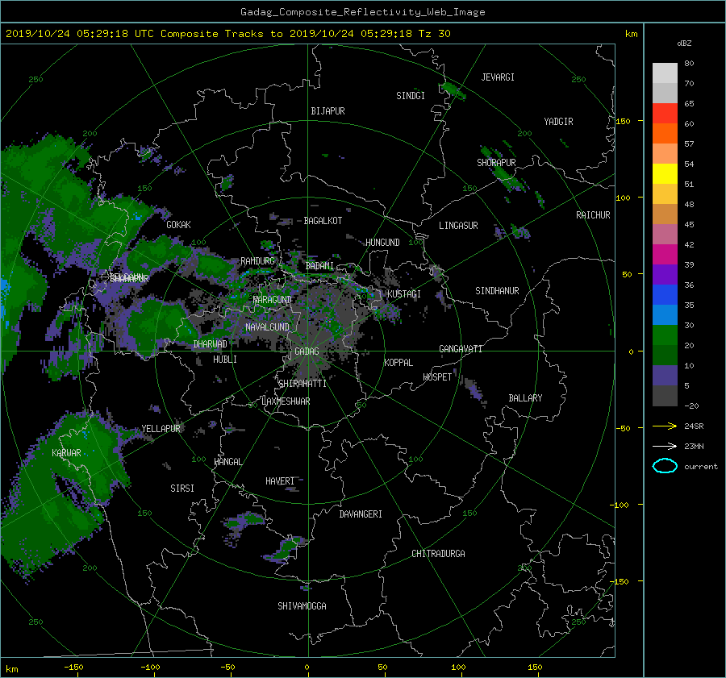Click the KARWAR city label
Image resolution: width=726 pixels, height=678 pixels.
click(x=66, y=453)
